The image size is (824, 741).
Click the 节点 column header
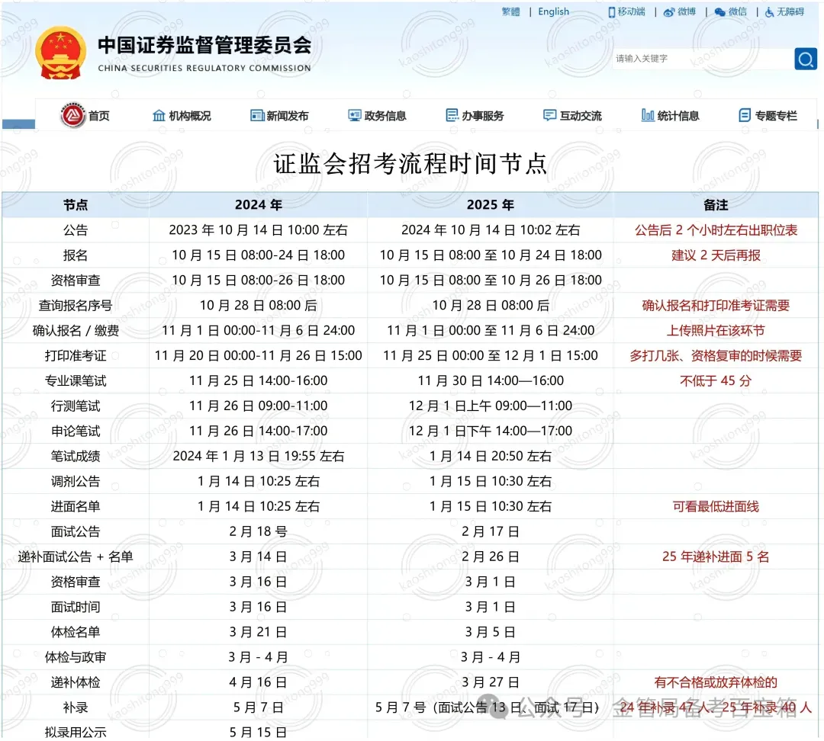coord(76,205)
